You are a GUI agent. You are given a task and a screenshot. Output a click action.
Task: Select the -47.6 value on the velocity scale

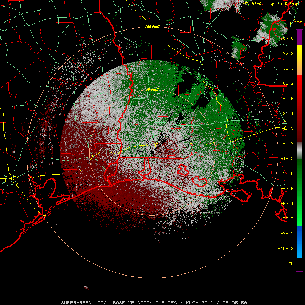(287, 189)
